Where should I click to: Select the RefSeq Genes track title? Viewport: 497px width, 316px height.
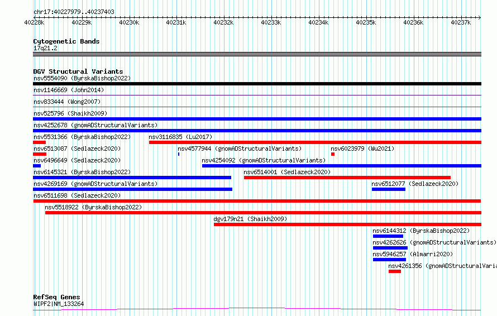pos(56,297)
